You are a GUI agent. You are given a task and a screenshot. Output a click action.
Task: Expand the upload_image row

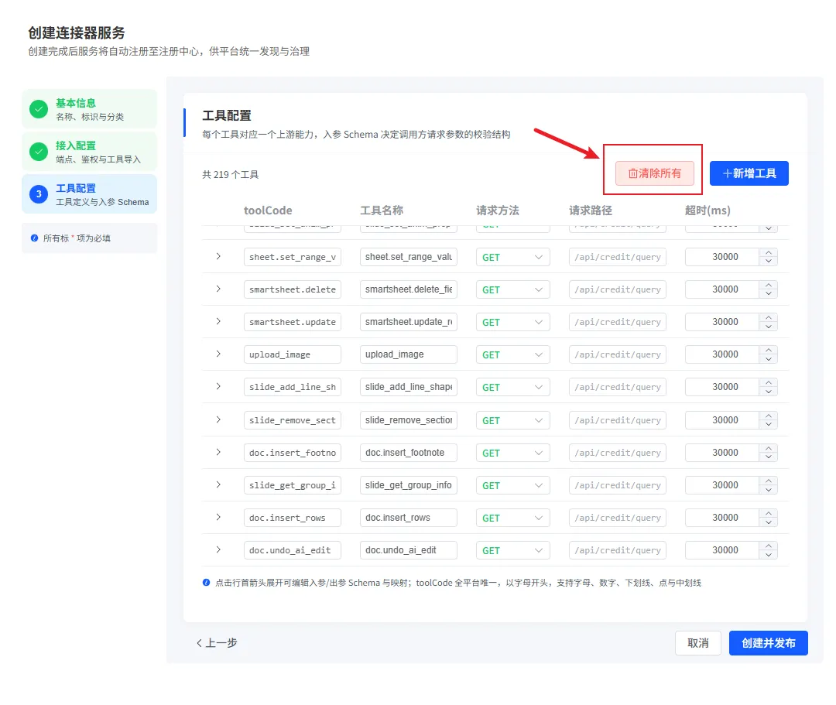coord(218,354)
